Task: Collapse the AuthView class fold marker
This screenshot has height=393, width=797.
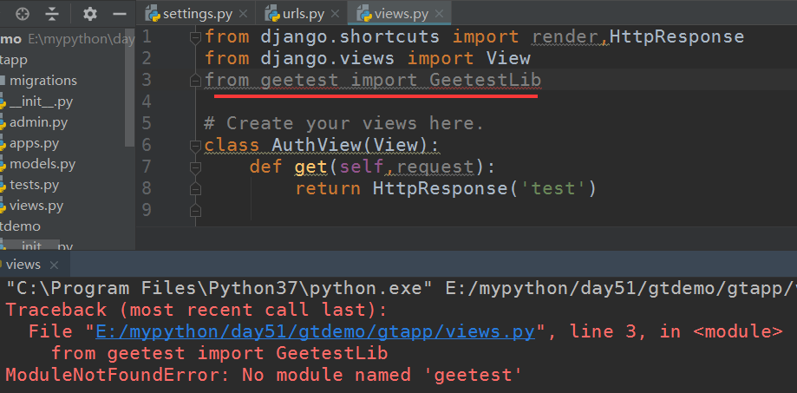Action: pyautogui.click(x=196, y=145)
